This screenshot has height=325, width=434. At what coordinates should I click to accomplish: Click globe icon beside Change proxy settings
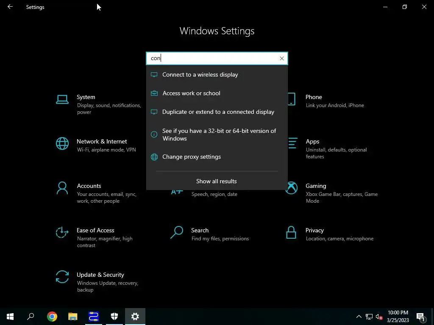154,157
